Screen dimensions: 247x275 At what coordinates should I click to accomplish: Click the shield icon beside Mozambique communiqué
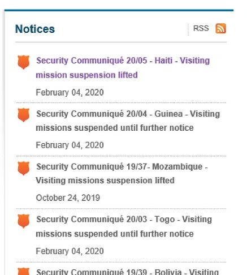point(24,168)
